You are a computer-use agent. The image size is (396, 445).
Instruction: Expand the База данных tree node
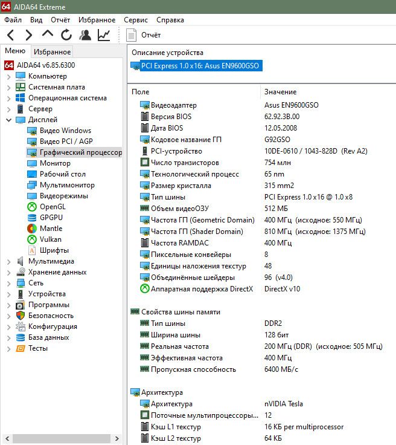tap(8, 338)
